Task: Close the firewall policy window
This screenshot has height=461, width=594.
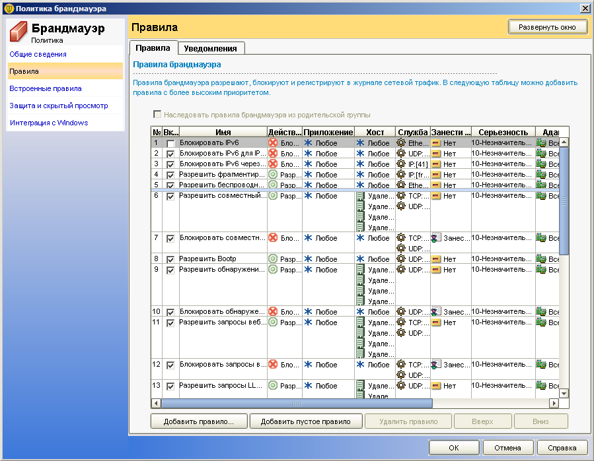Action: (x=585, y=9)
